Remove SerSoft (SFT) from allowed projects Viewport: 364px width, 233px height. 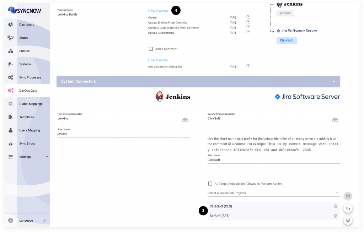tap(336, 216)
